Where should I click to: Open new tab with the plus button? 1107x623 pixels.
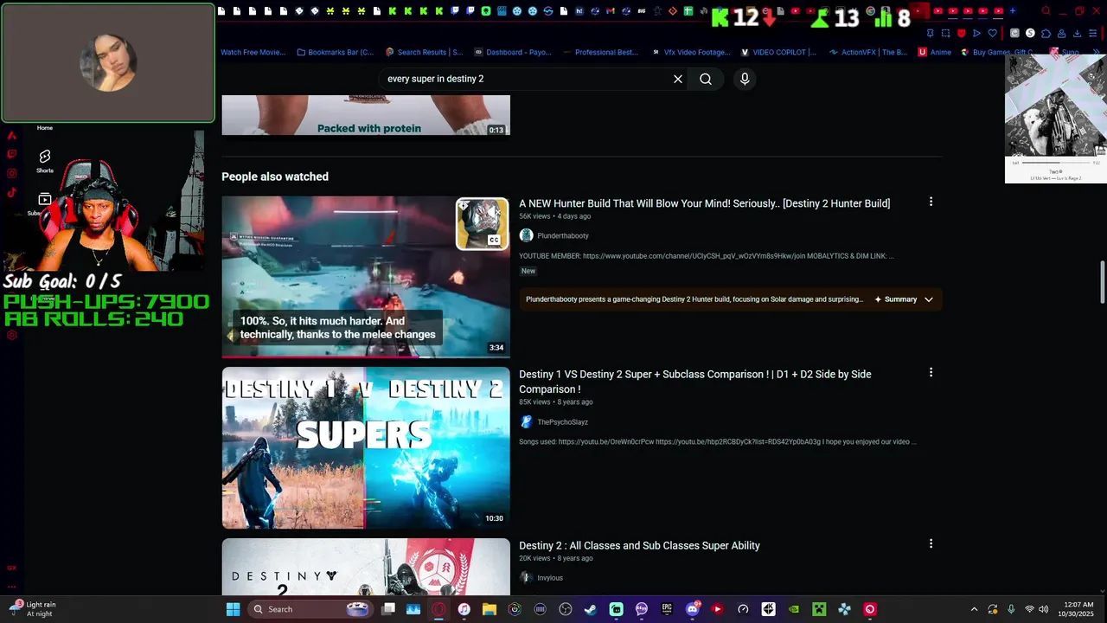1013,11
